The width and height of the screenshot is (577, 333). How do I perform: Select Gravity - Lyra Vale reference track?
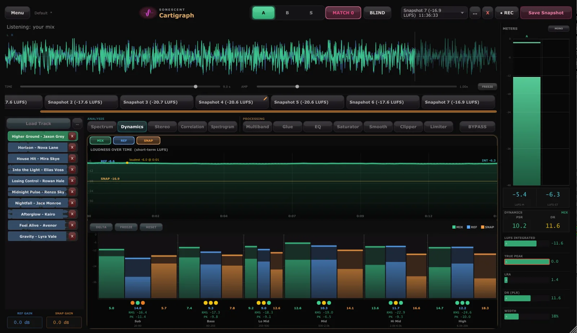point(38,236)
